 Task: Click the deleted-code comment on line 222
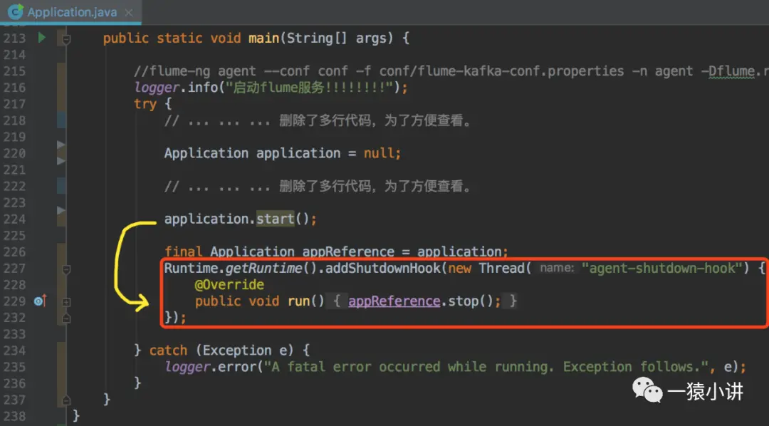(x=318, y=186)
